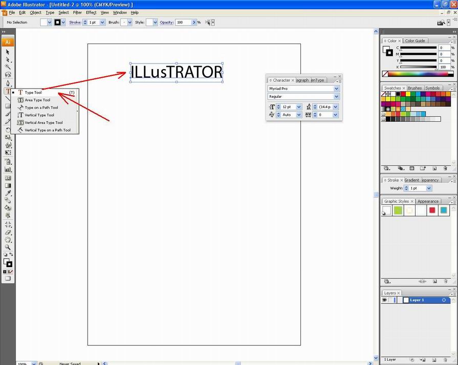
Task: Open the stroke color dropdown in control bar
Action: pos(63,22)
